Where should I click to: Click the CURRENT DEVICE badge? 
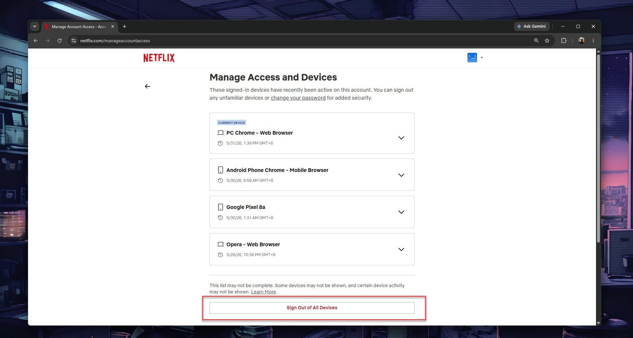[x=232, y=122]
